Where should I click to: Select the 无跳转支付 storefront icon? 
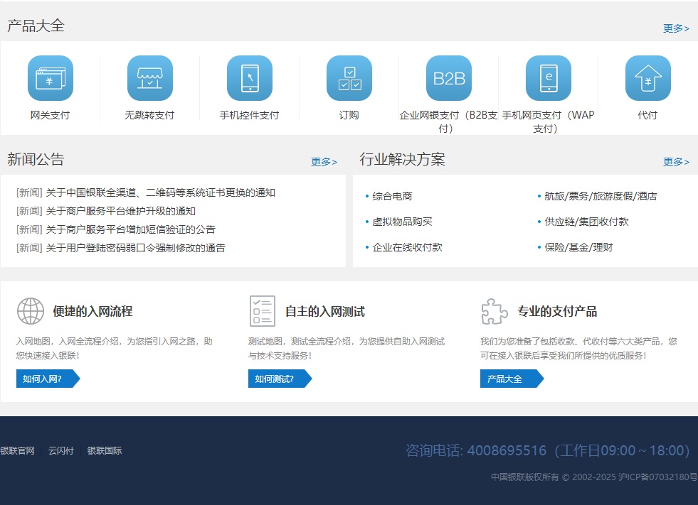(x=150, y=78)
